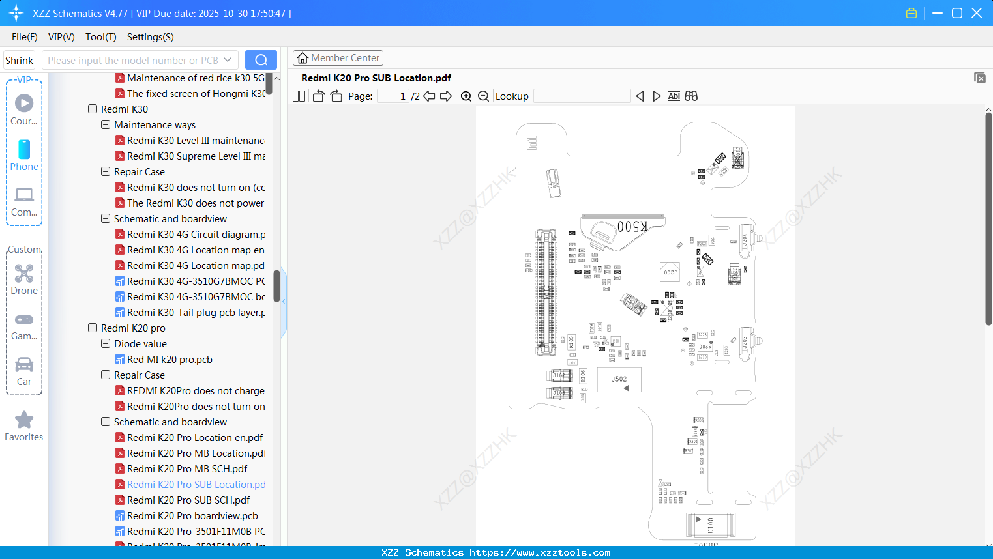Zoom in on the PDF

pyautogui.click(x=466, y=96)
